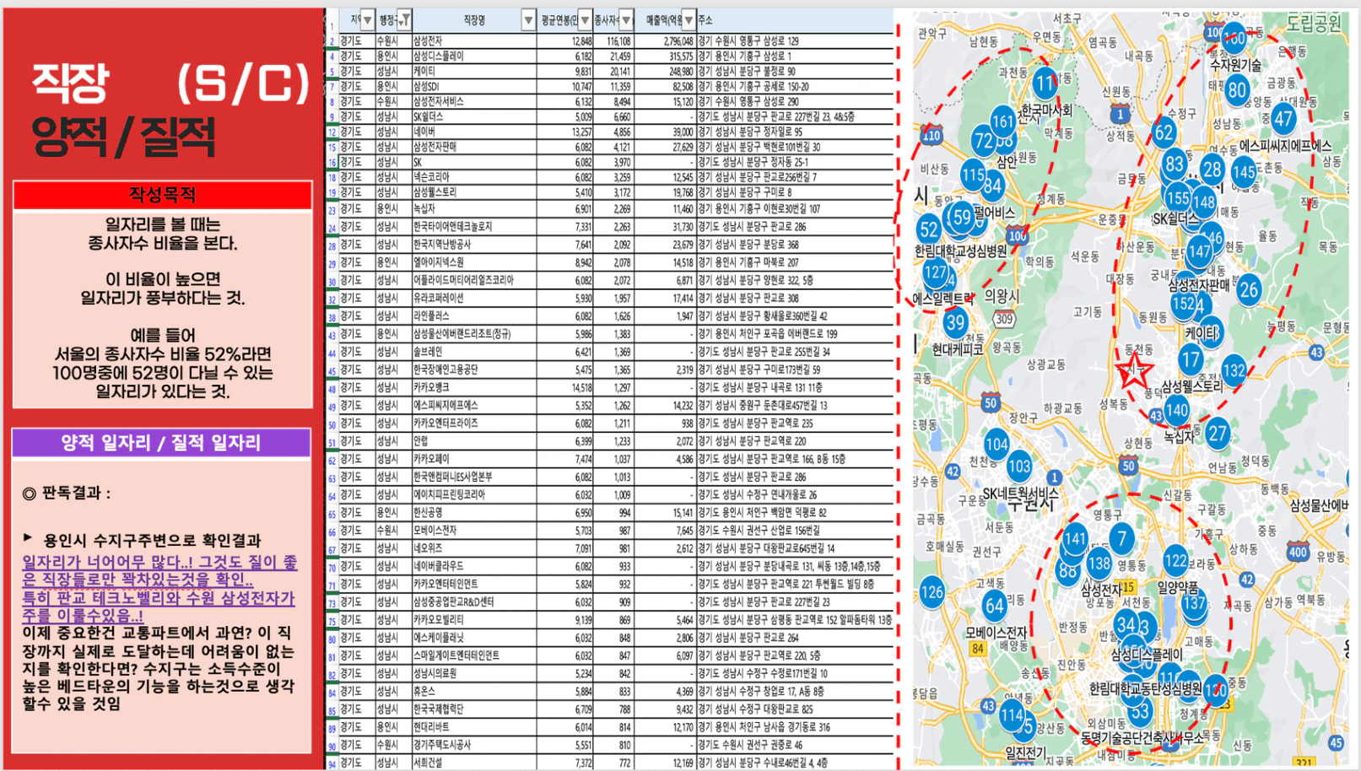Select map marker 27
1361x771 pixels.
point(1218,434)
